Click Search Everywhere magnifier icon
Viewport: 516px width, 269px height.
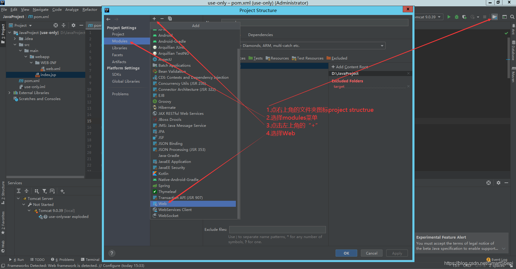[512, 17]
